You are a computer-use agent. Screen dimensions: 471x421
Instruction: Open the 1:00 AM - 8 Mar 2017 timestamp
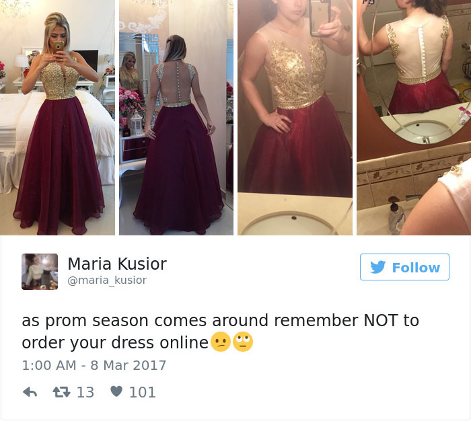(94, 365)
